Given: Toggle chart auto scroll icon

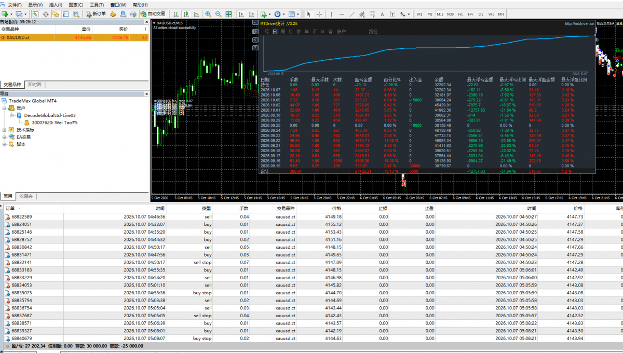Looking at the screenshot, I should tap(240, 14).
